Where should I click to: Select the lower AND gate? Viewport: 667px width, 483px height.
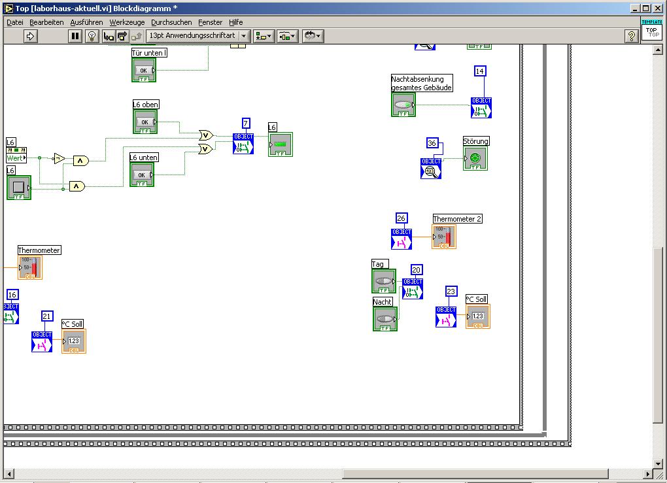click(x=77, y=186)
